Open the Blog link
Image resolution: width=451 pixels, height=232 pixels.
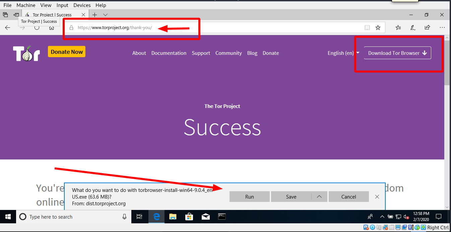point(252,53)
